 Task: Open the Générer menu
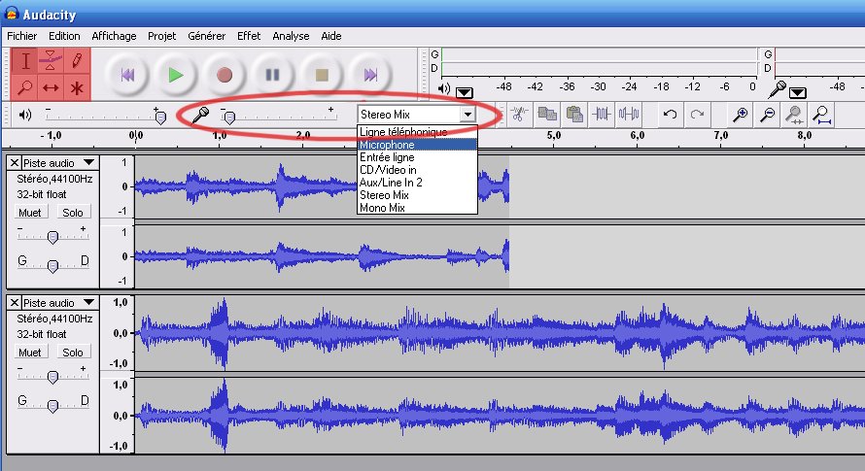[206, 36]
